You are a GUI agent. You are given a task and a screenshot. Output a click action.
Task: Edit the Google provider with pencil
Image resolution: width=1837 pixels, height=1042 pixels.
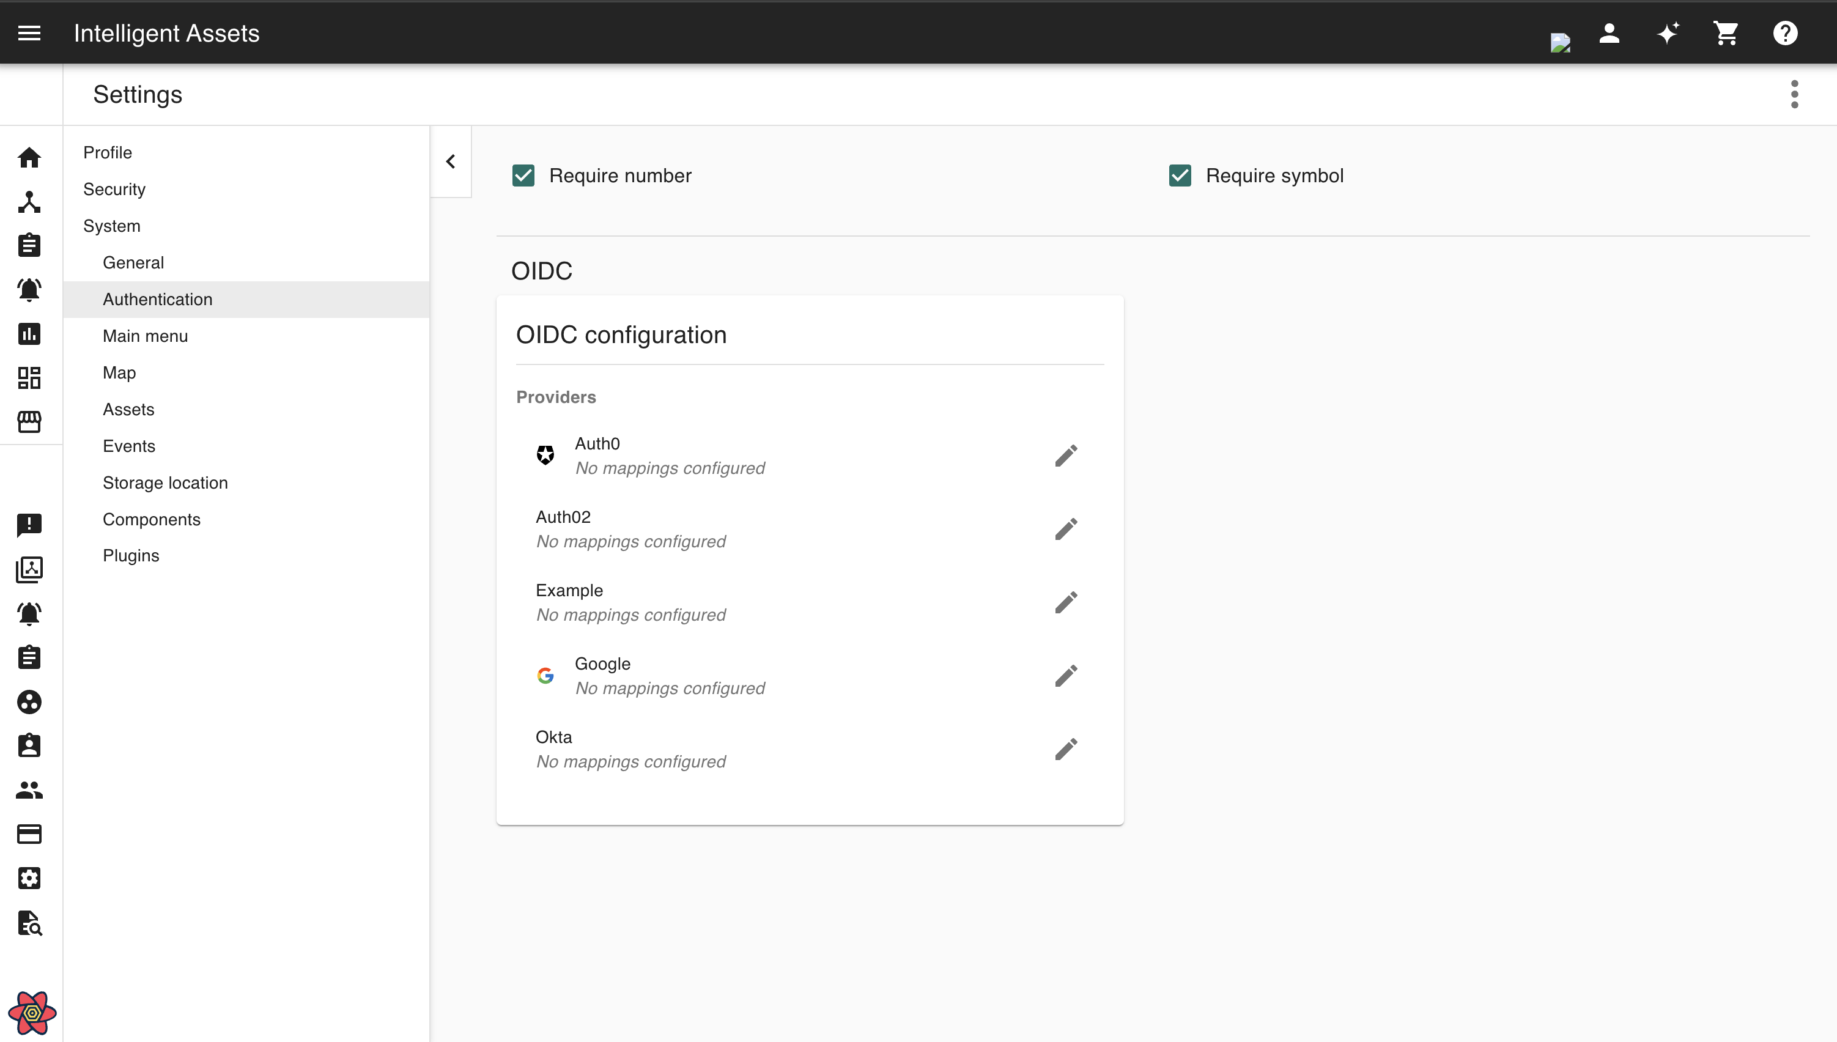pos(1065,676)
